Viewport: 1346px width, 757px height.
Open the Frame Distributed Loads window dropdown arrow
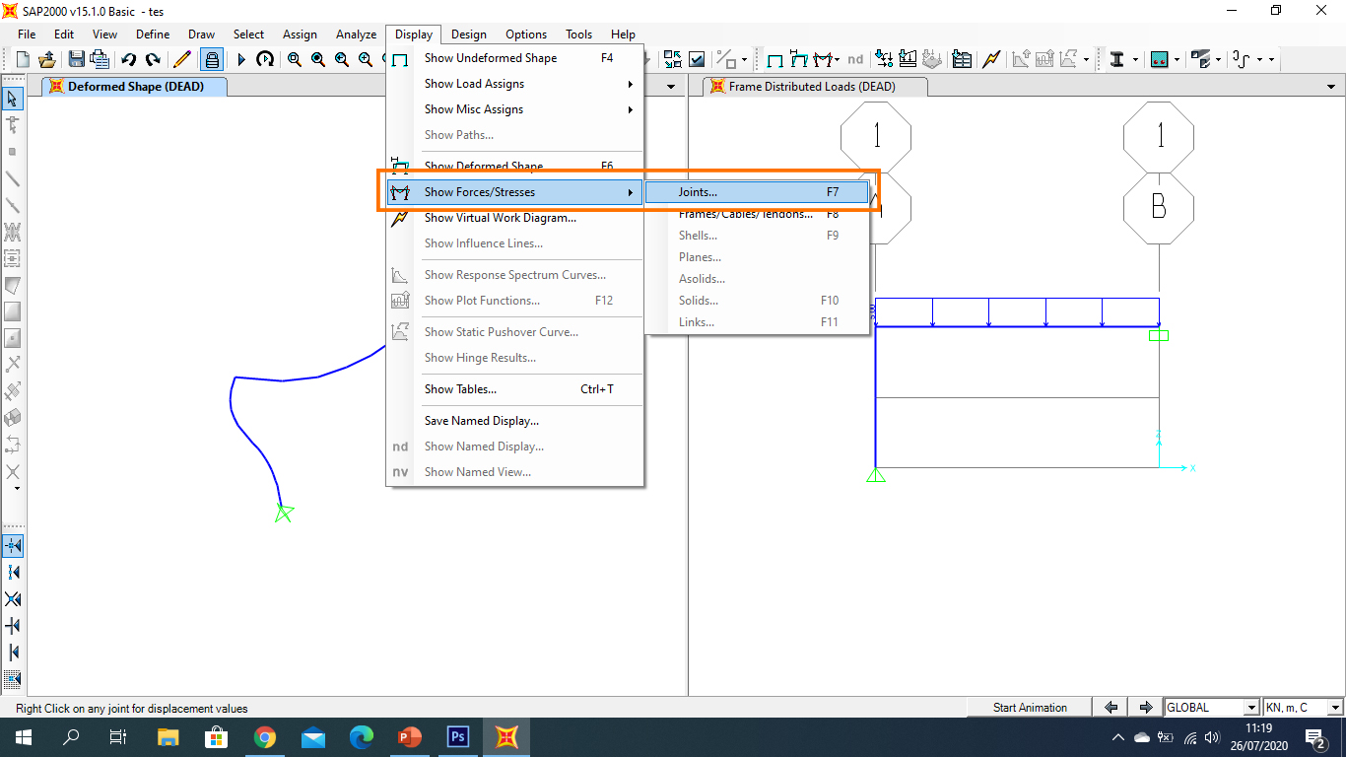(1331, 87)
